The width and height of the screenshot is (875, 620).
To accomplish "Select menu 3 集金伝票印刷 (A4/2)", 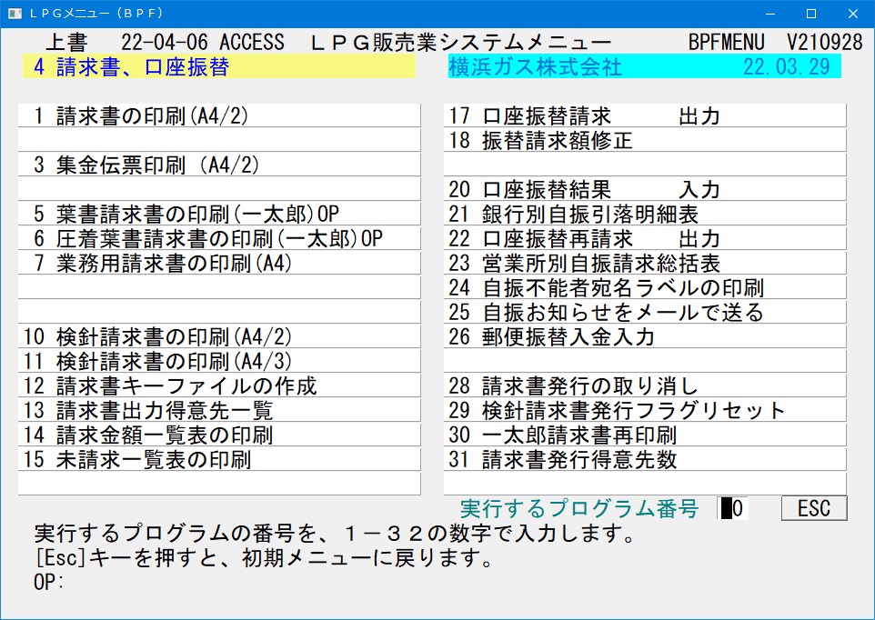I will coord(219,165).
